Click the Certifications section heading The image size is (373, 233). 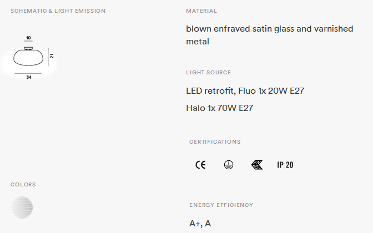pos(215,142)
